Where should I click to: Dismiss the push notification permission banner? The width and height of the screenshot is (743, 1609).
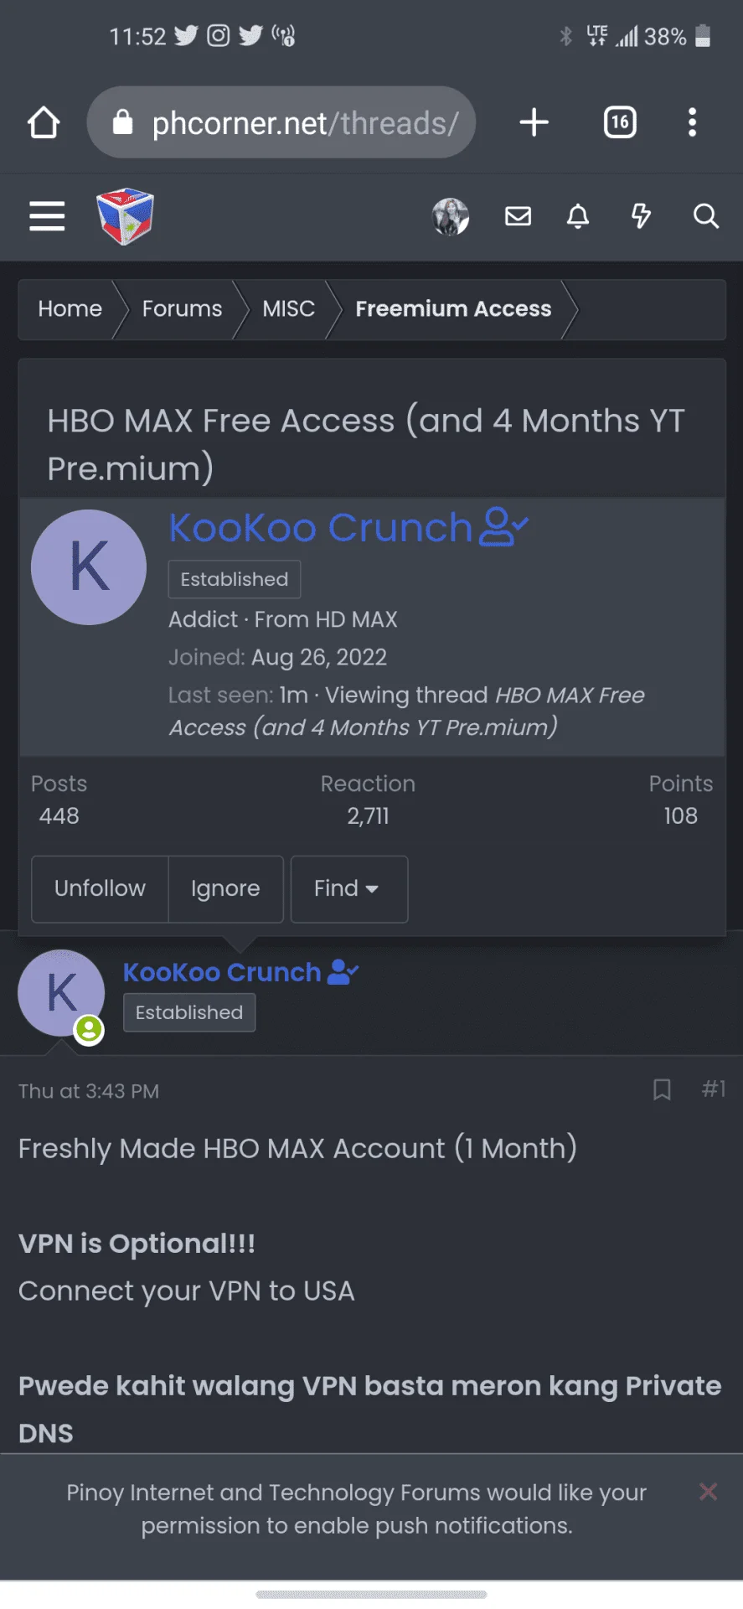pyautogui.click(x=708, y=1492)
